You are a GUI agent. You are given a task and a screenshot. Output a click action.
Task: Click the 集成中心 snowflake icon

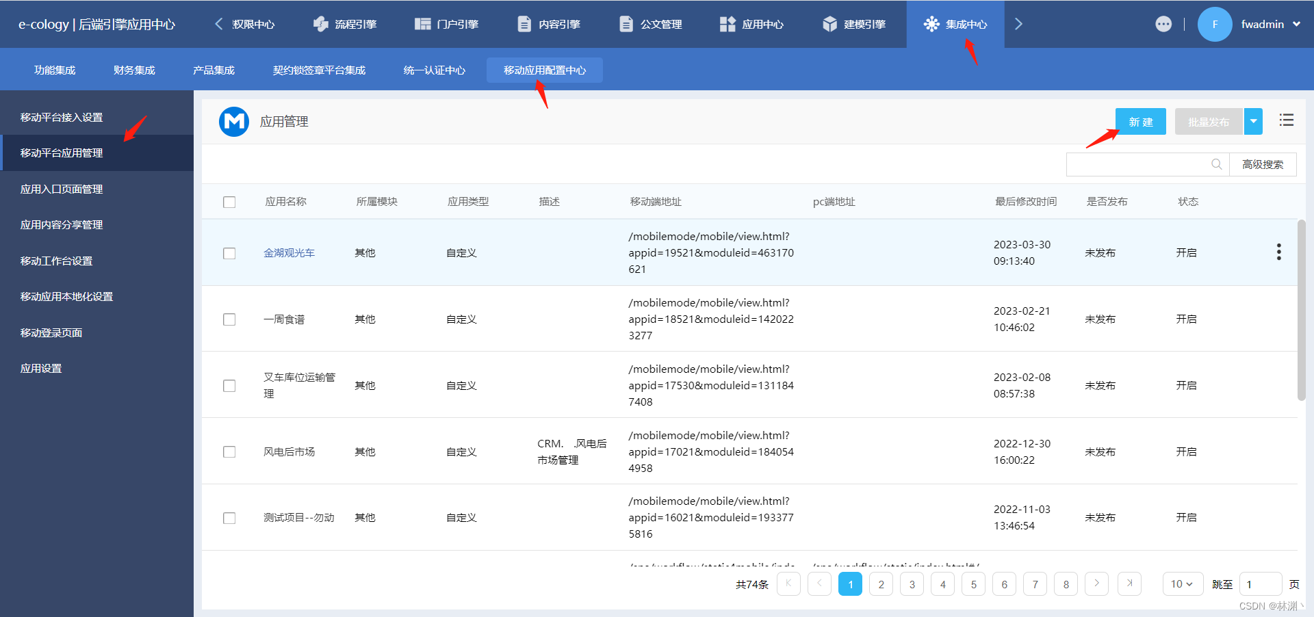(x=931, y=24)
